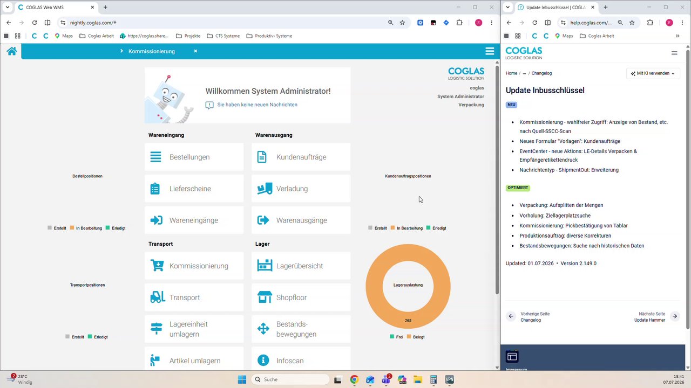Open the WMS hamburger menu
This screenshot has height=388, width=691.
tap(490, 51)
